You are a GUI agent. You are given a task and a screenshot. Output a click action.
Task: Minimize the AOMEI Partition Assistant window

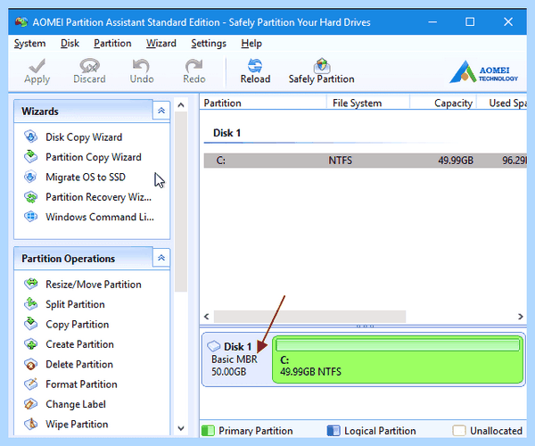[x=432, y=22]
